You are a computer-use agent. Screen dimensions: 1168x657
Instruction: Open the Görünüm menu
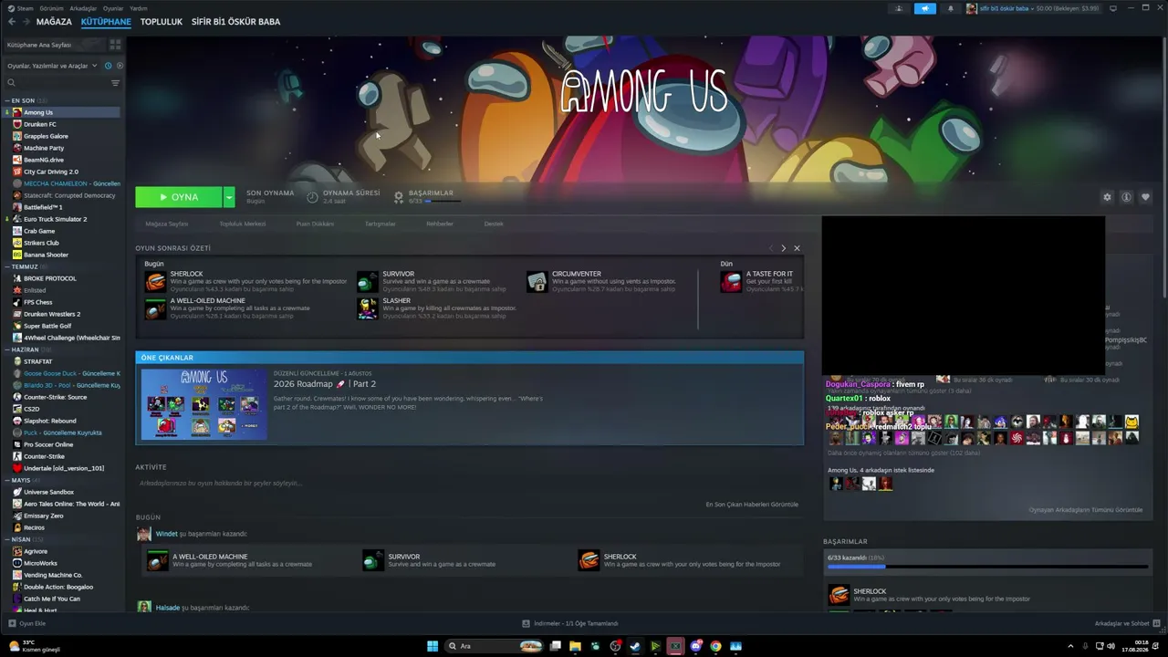click(x=51, y=8)
